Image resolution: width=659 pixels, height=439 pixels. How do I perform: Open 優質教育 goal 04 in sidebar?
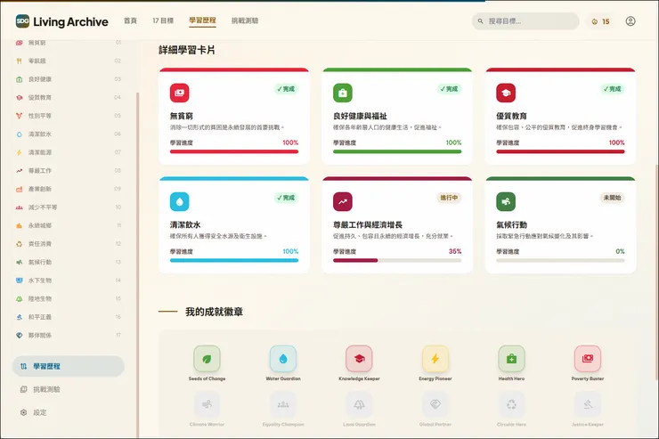tap(68, 97)
